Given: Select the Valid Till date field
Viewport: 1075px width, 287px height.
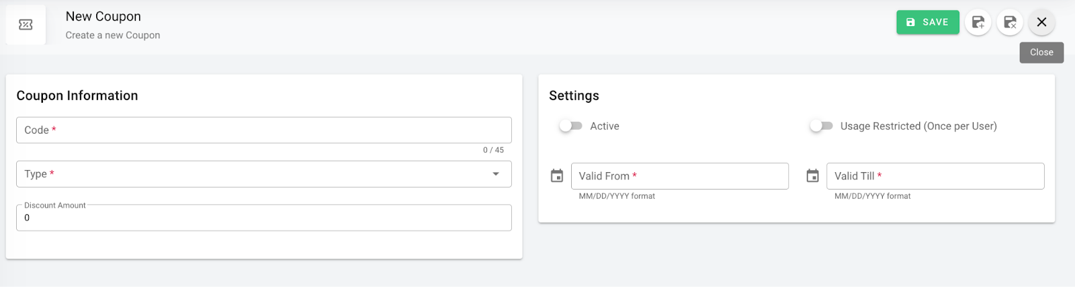Looking at the screenshot, I should point(935,176).
